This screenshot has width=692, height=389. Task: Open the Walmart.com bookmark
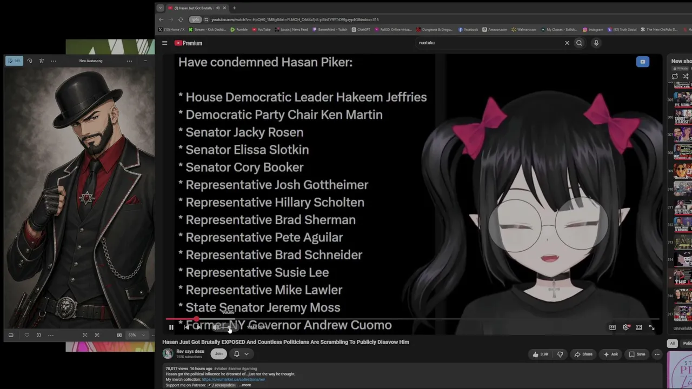tap(524, 30)
